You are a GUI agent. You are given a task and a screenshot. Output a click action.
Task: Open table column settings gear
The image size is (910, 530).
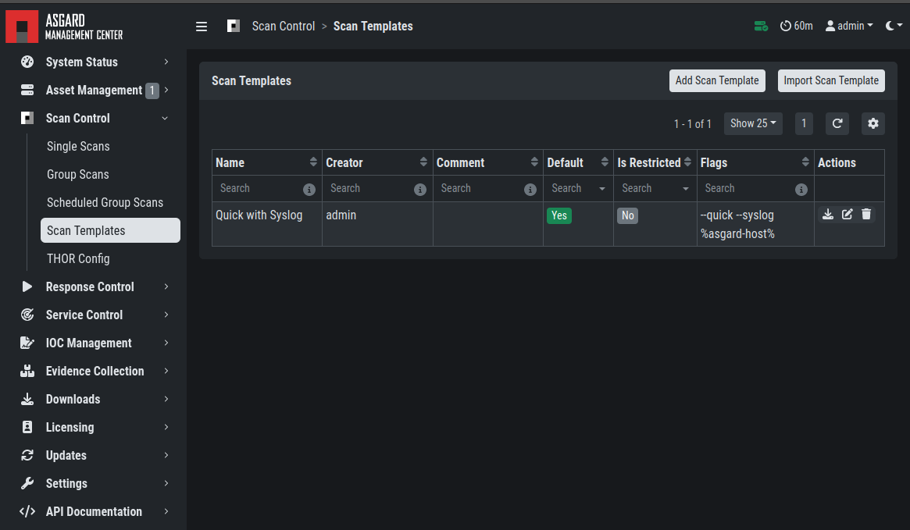873,123
